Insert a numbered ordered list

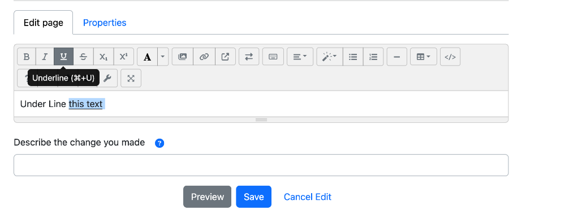coord(373,57)
